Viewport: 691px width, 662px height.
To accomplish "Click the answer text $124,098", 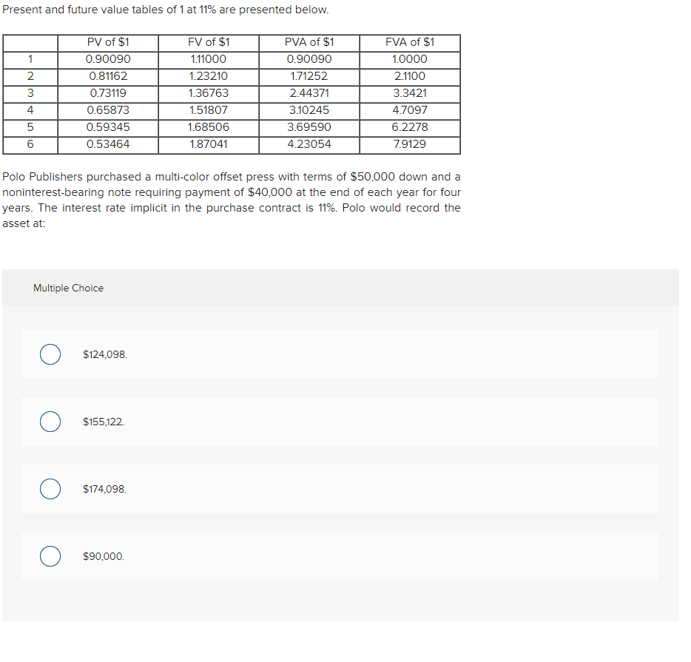I will click(x=104, y=354).
